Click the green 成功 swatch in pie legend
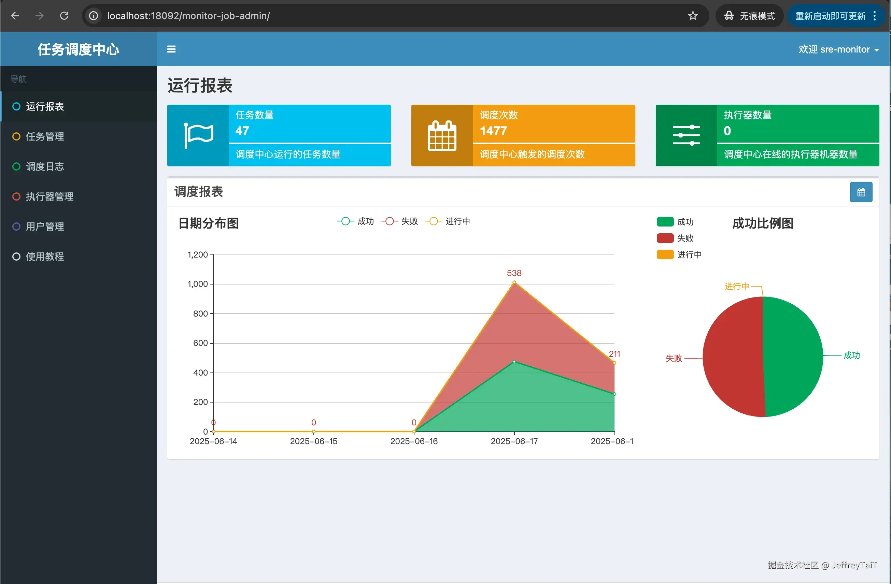891x584 pixels. point(665,222)
